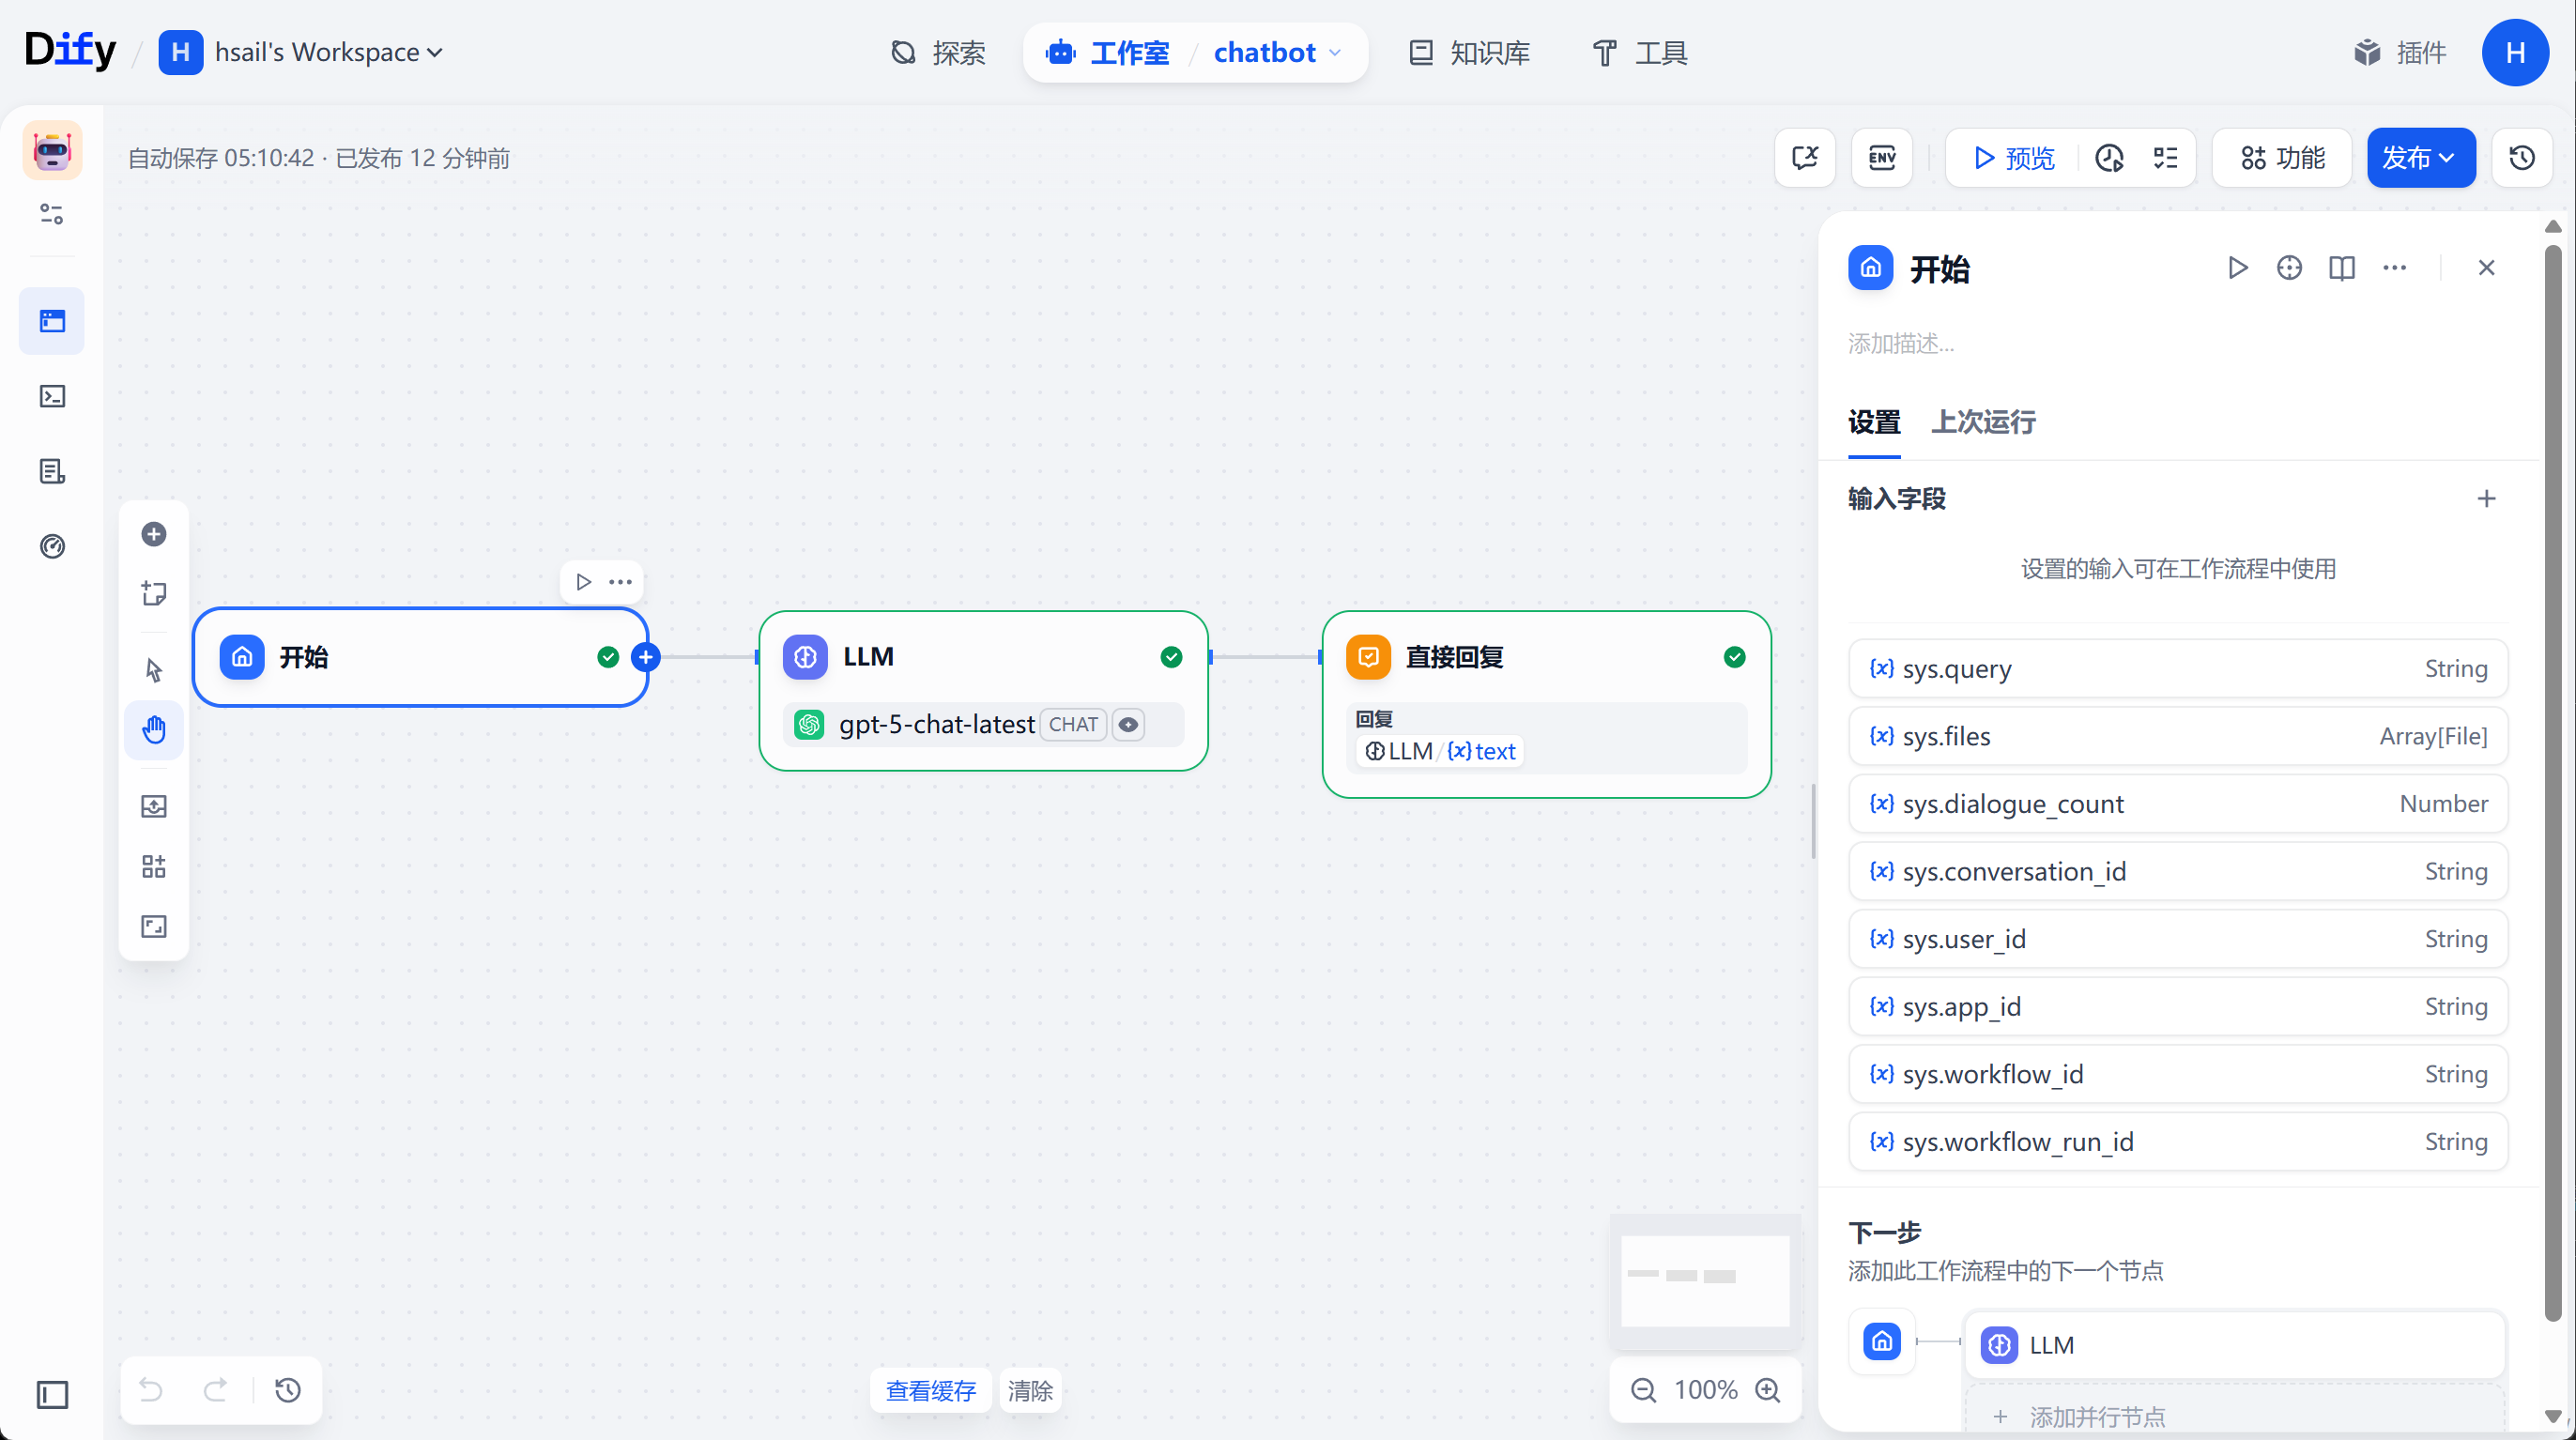Viewport: 2576px width, 1440px height.
Task: Click the sys.query variable row
Action: pyautogui.click(x=2178, y=668)
